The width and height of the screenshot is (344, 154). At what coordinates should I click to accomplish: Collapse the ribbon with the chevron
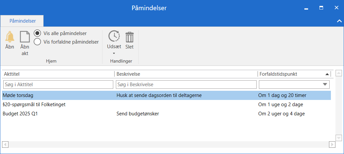(x=339, y=21)
